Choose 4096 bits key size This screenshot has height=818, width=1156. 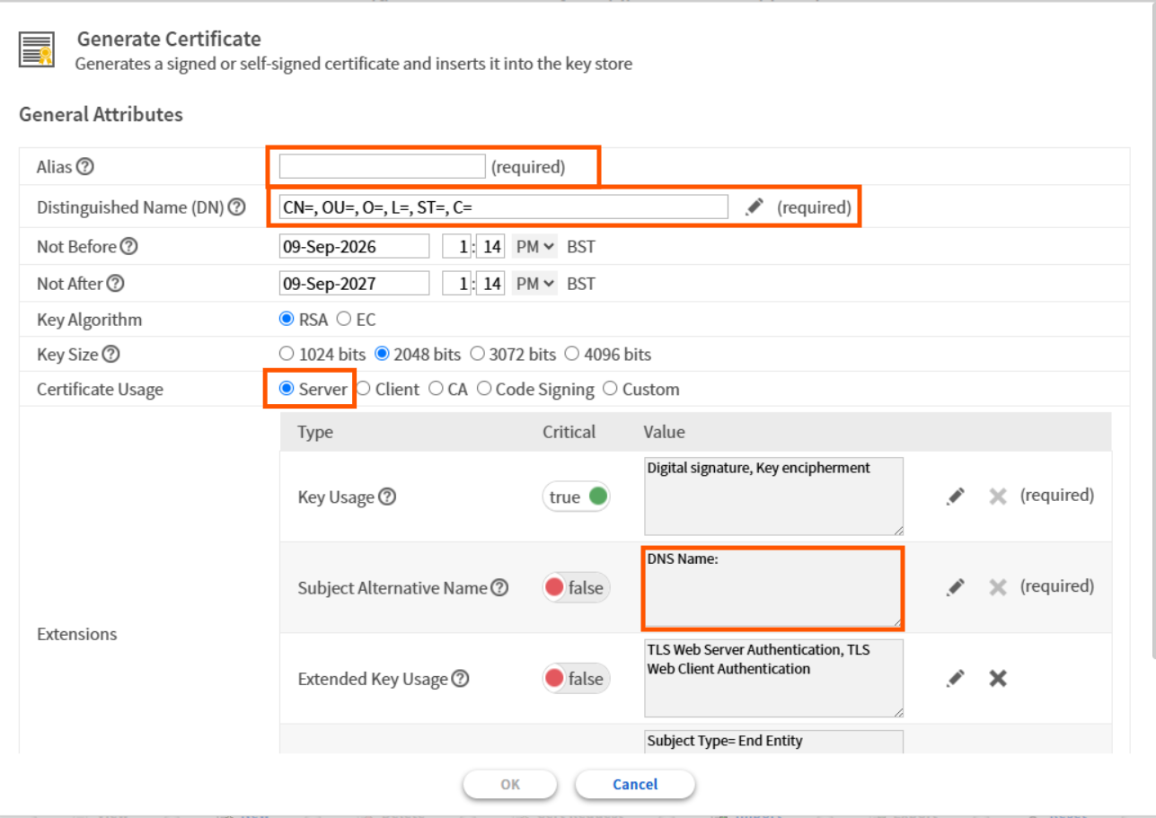[572, 354]
